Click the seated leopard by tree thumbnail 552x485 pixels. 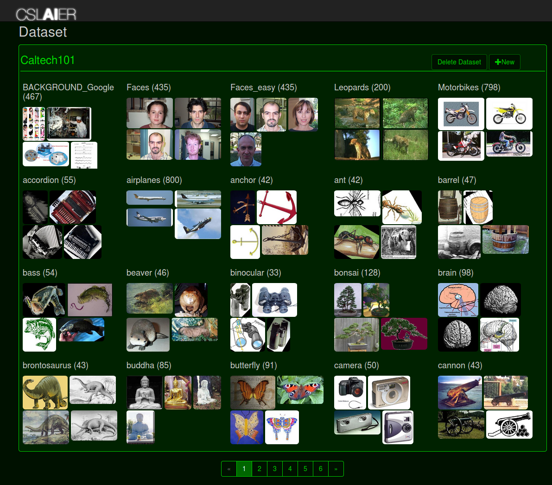coord(357,145)
